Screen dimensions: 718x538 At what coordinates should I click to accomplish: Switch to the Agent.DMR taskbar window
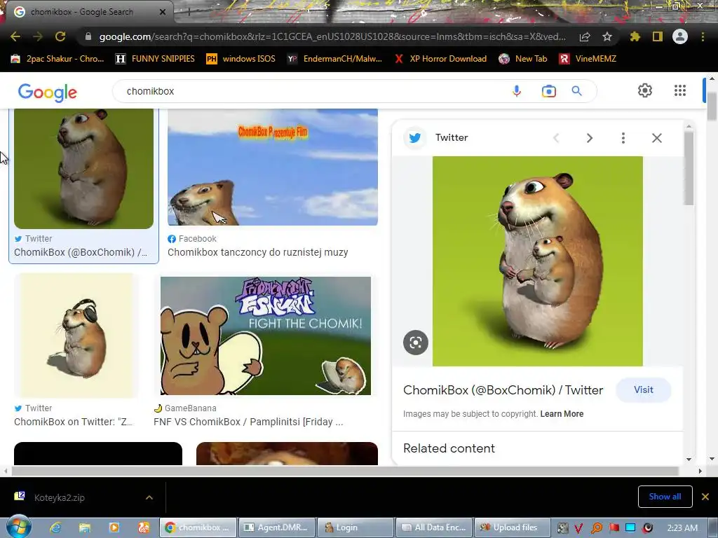point(277,527)
